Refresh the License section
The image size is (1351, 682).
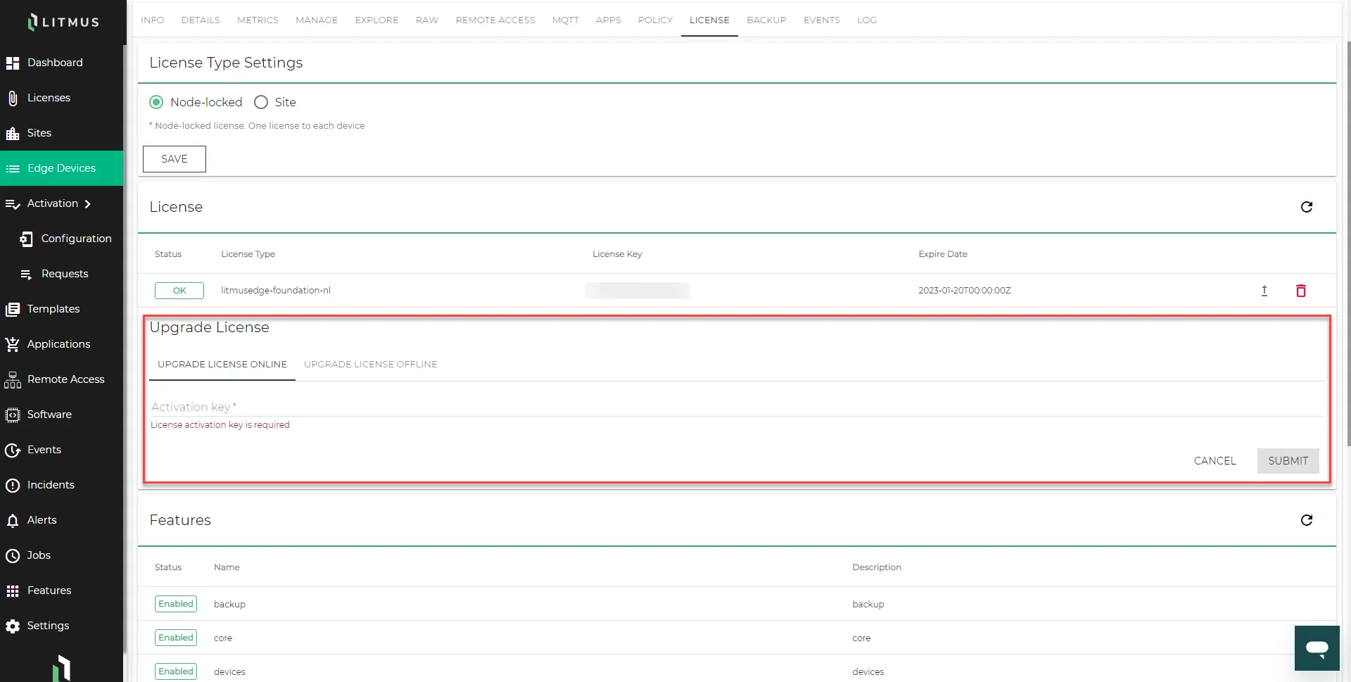(x=1307, y=207)
